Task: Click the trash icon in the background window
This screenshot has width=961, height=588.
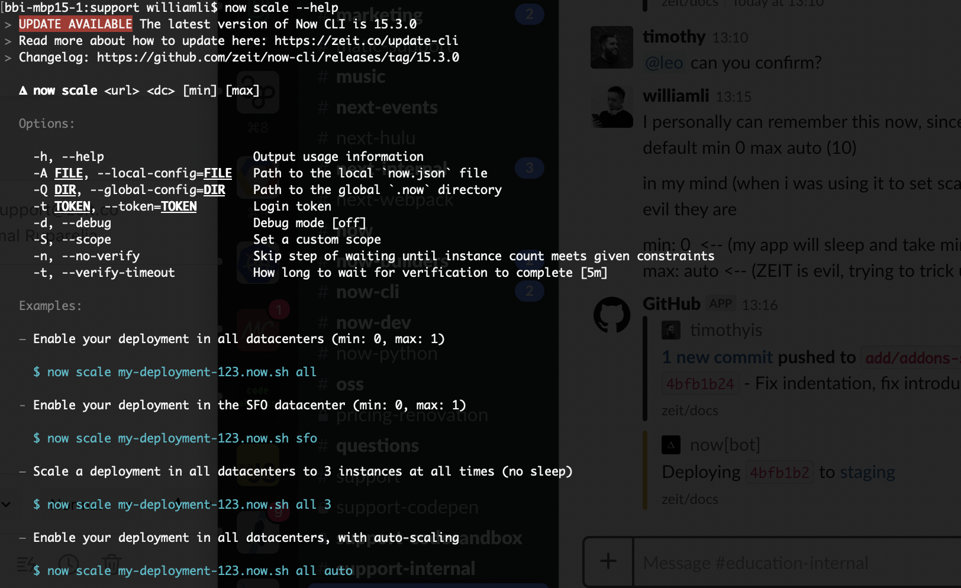Action: pos(111,564)
